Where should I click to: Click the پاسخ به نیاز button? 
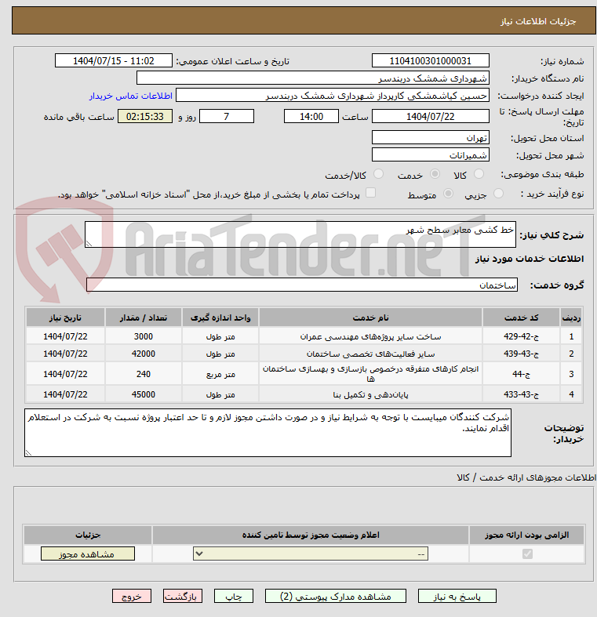click(x=457, y=597)
